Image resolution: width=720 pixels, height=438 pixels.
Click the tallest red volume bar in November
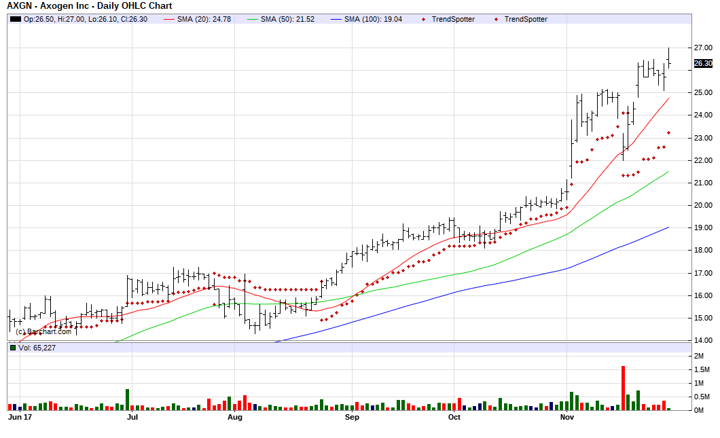623,388
